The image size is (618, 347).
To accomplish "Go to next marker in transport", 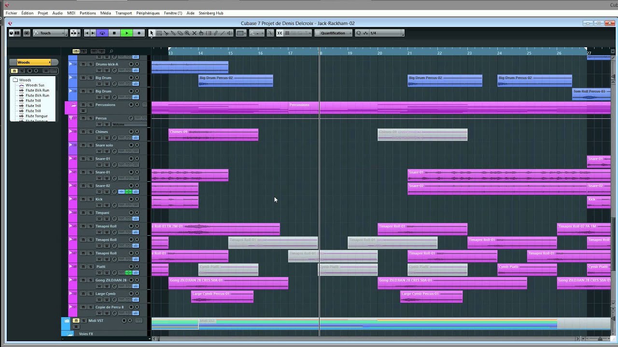I will coord(94,33).
